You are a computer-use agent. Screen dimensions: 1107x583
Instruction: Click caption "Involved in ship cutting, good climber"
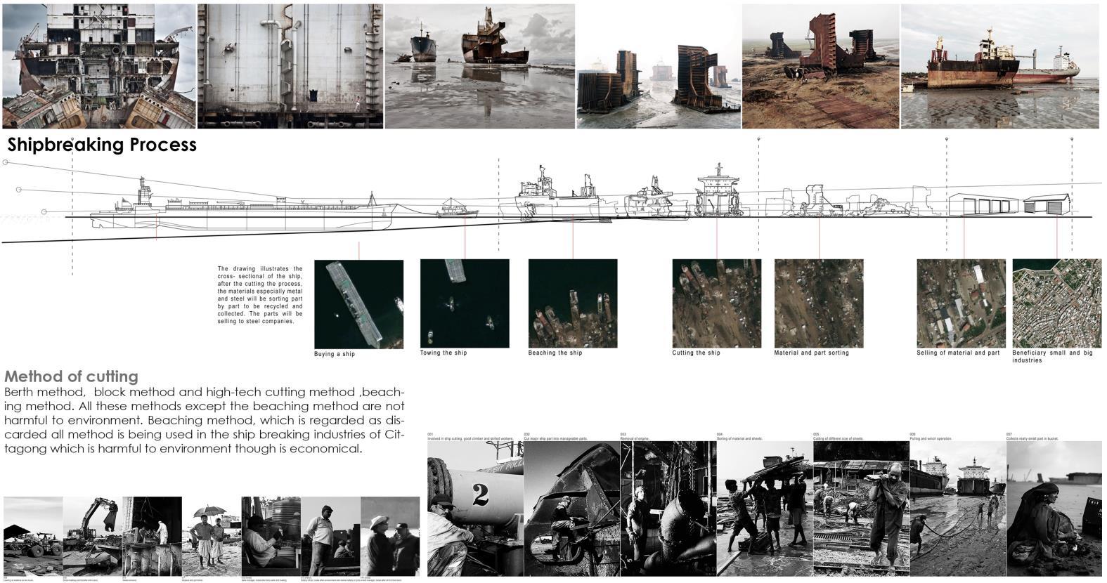coord(470,438)
